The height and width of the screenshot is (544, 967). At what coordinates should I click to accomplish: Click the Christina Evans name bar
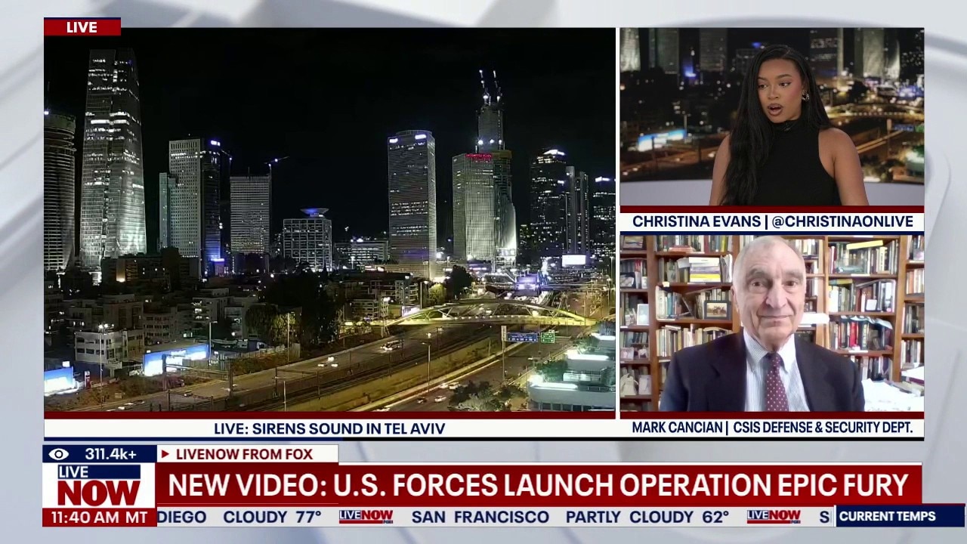tap(772, 221)
